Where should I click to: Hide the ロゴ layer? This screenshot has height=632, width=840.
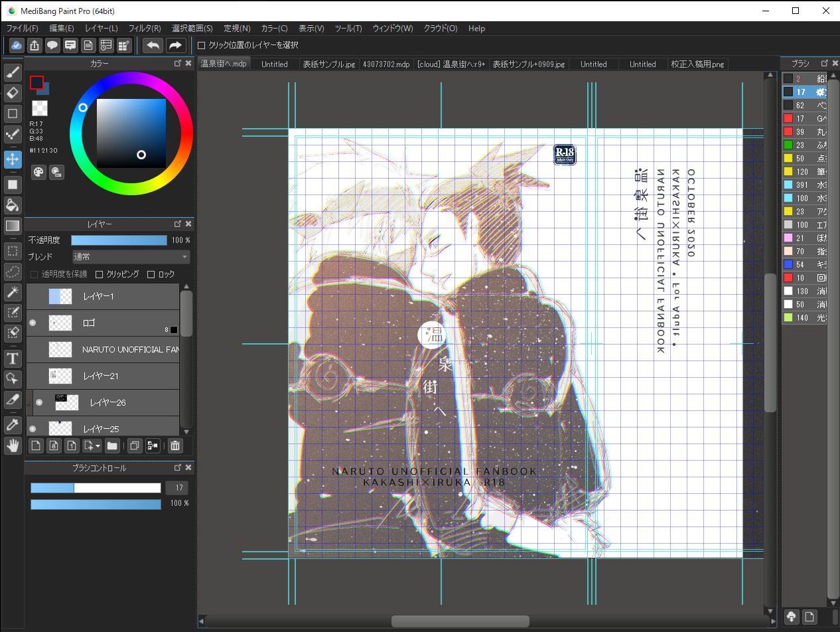[33, 323]
